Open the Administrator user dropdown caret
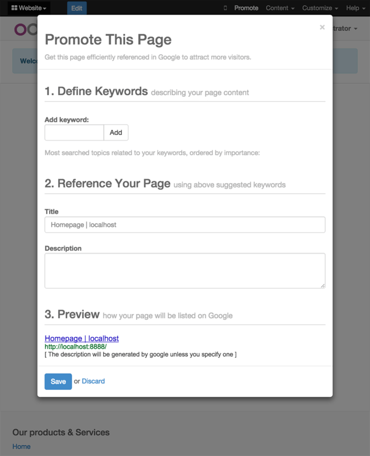The width and height of the screenshot is (370, 456). coord(355,29)
